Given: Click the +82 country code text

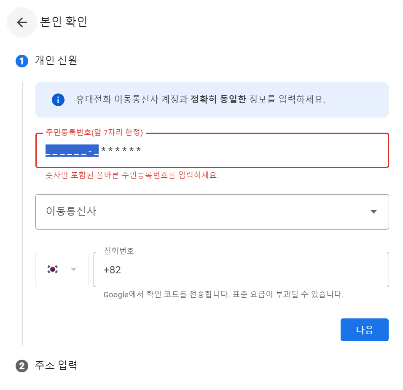Looking at the screenshot, I should [x=112, y=270].
